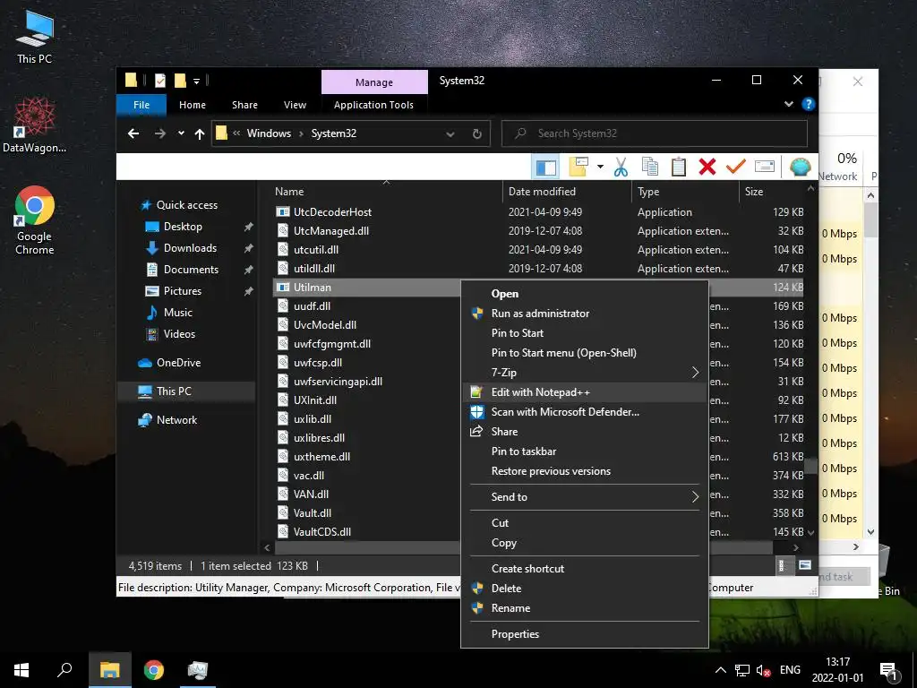Select the Manage contextual tab

(x=374, y=82)
